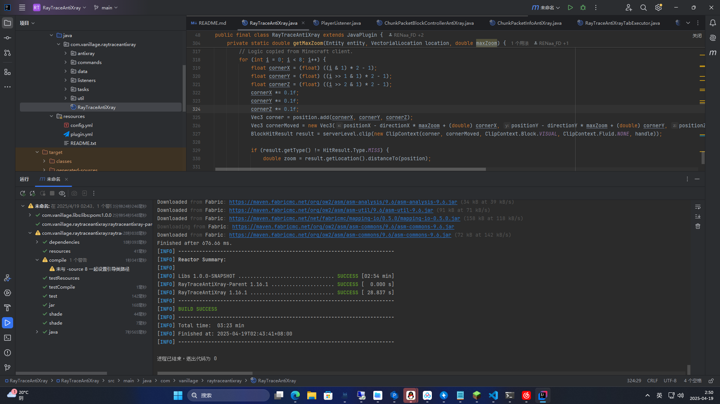Open the main branch dropdown
The width and height of the screenshot is (720, 404).
(106, 7)
